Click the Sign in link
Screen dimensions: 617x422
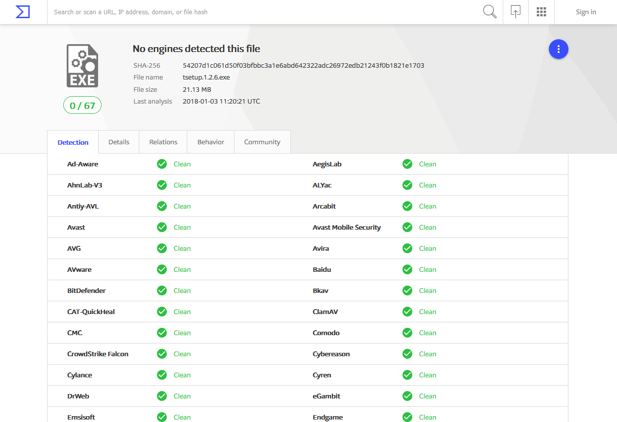(x=586, y=12)
